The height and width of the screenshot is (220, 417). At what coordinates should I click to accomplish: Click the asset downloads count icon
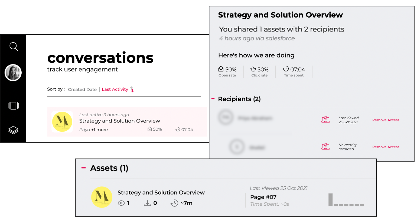[x=147, y=203]
